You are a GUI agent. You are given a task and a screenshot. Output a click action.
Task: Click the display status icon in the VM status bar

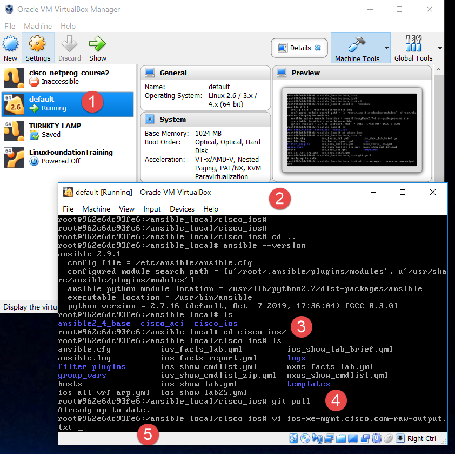tap(352, 439)
